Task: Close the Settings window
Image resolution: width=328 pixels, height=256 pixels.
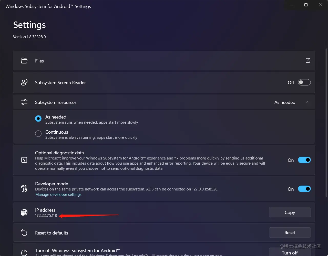Action: 321,5
